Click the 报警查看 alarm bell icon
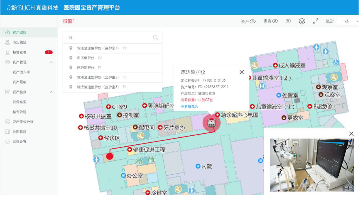Viewport: 359px width, 197px height. point(7,52)
